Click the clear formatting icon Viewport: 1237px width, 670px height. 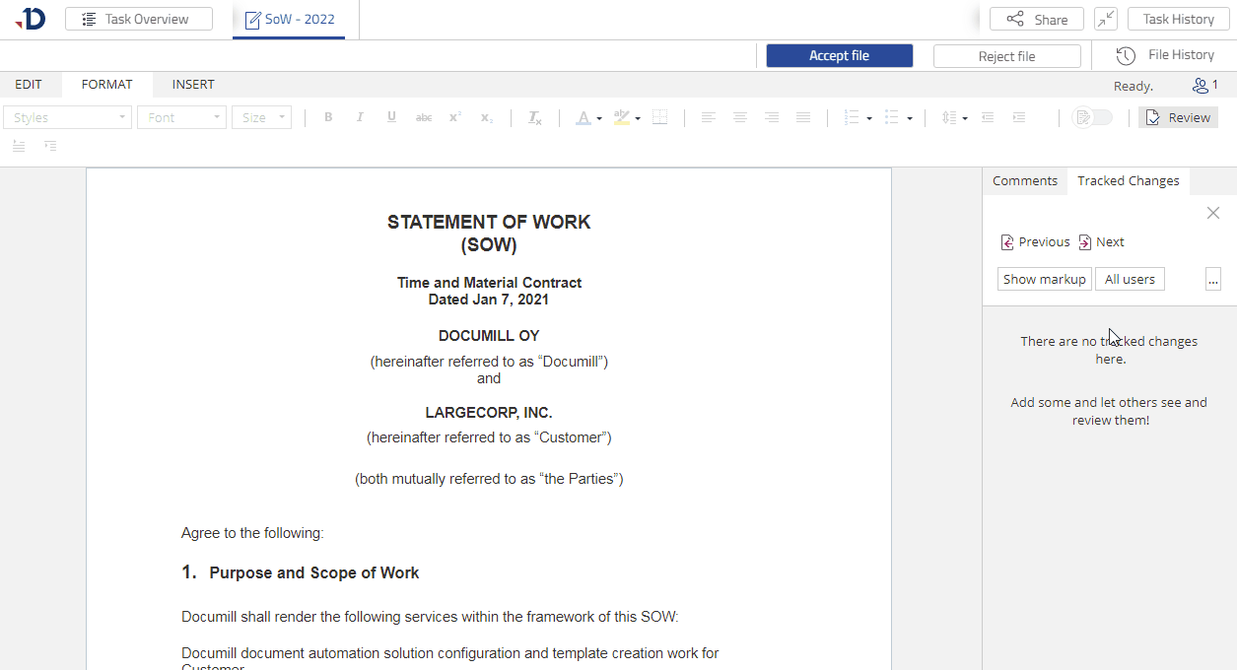tap(534, 117)
